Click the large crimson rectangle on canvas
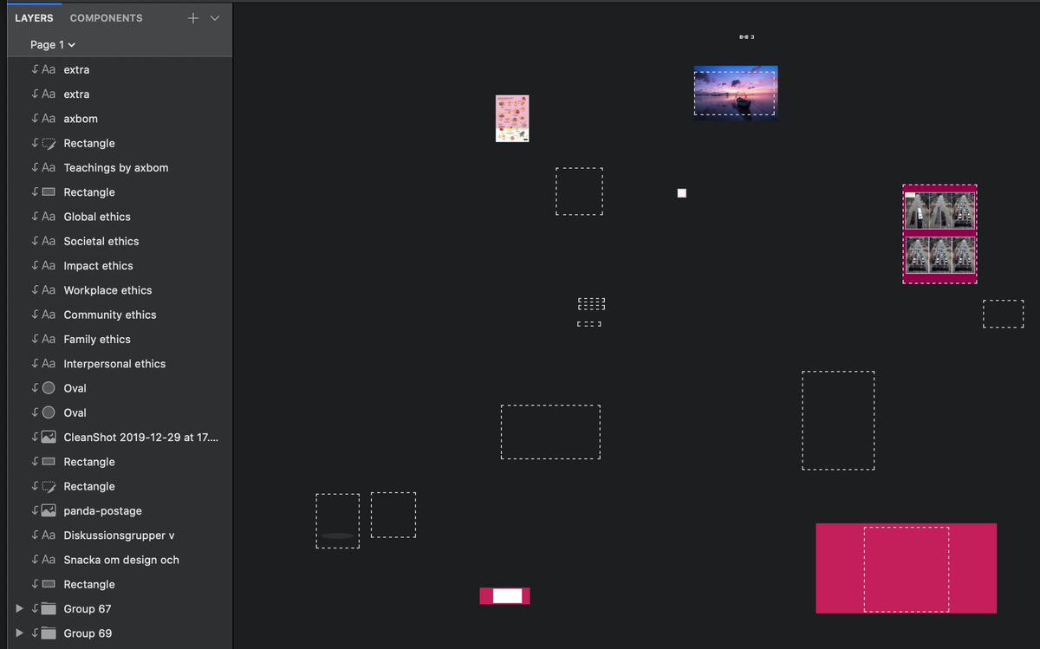The image size is (1040, 649). (x=906, y=568)
